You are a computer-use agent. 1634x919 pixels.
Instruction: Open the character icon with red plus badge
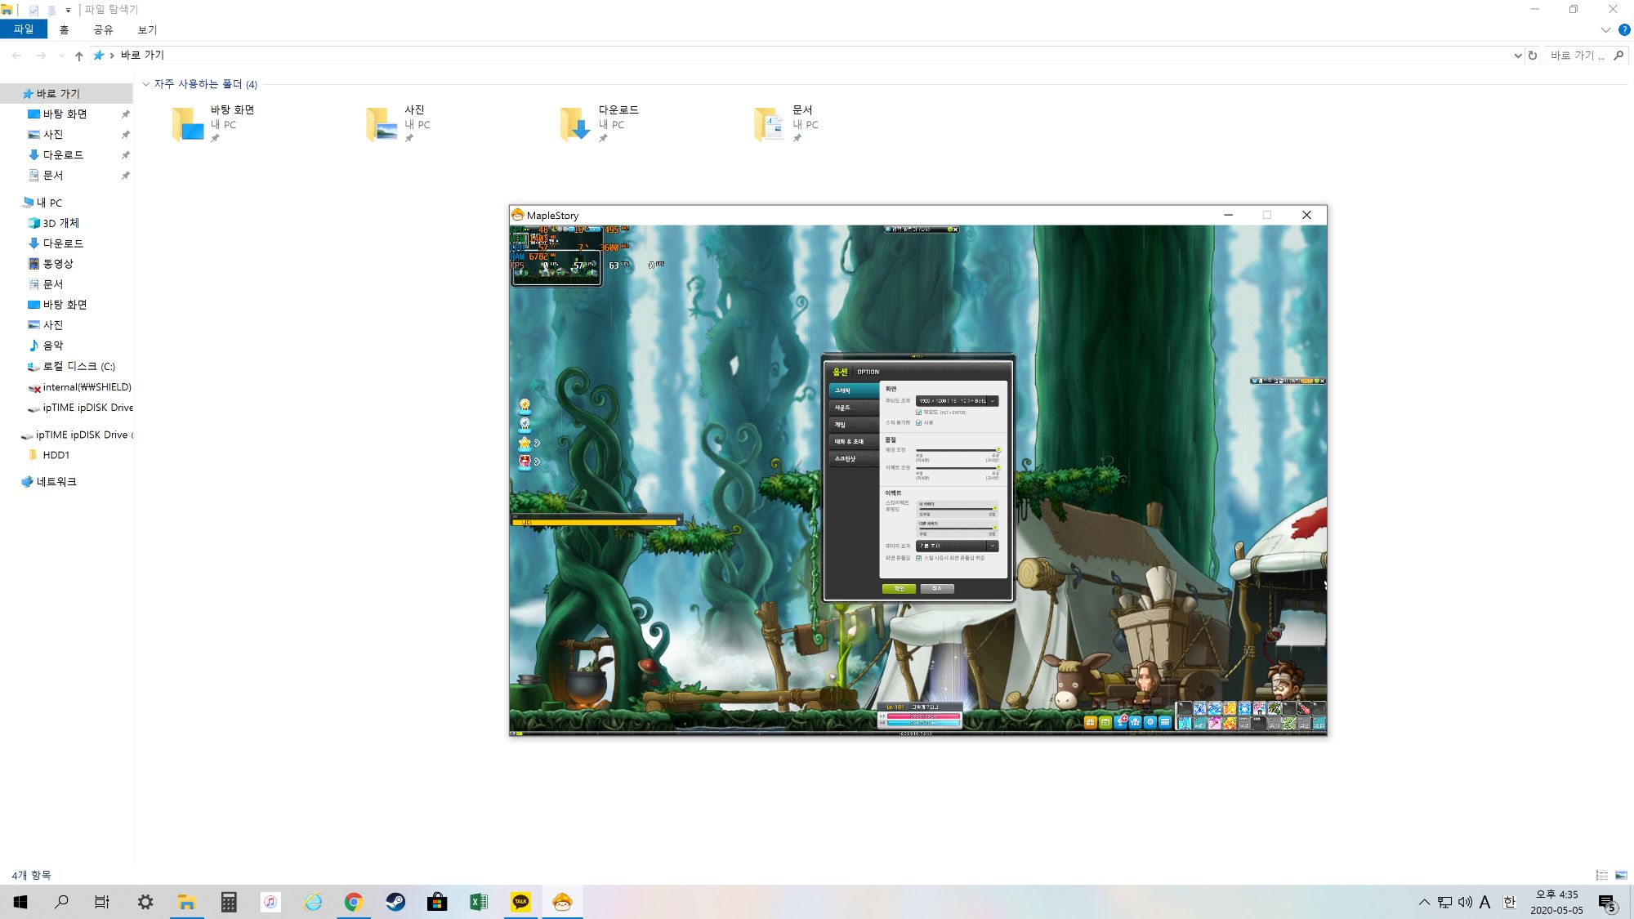pos(1121,721)
